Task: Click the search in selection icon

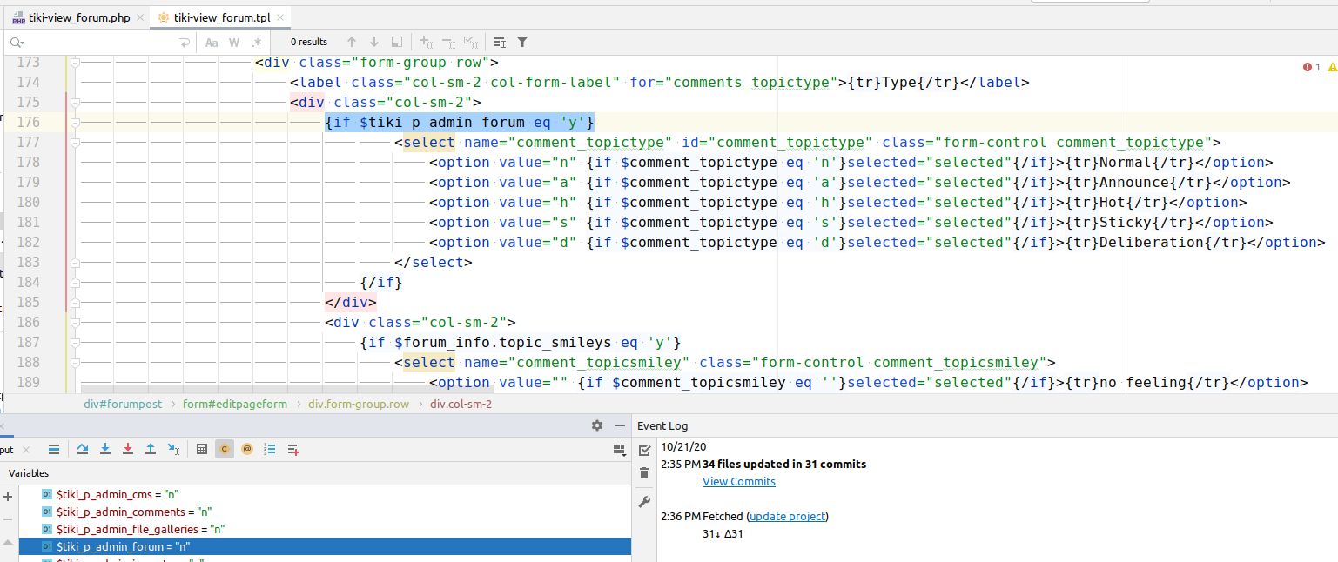Action: click(x=397, y=42)
